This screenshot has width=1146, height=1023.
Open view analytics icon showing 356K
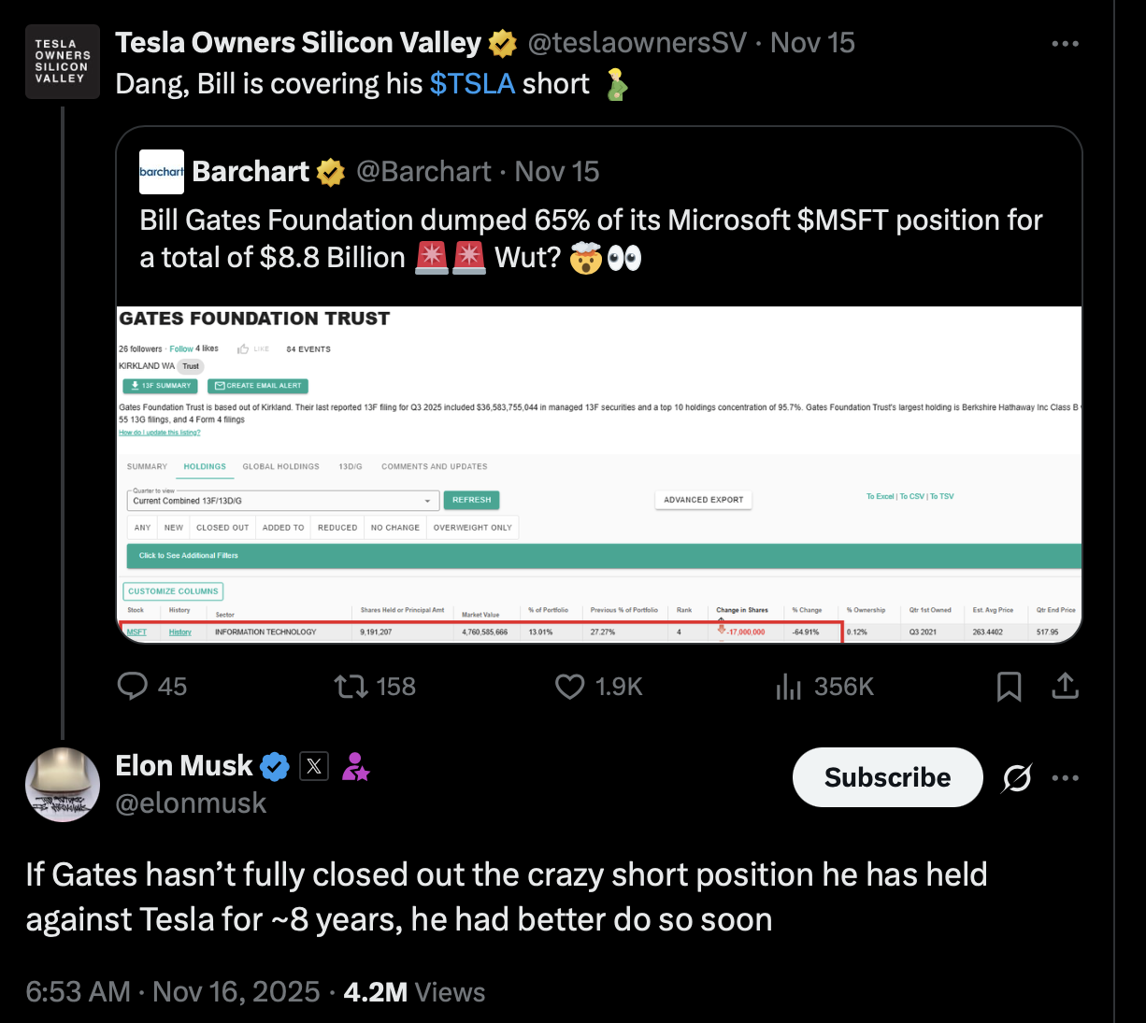[789, 688]
